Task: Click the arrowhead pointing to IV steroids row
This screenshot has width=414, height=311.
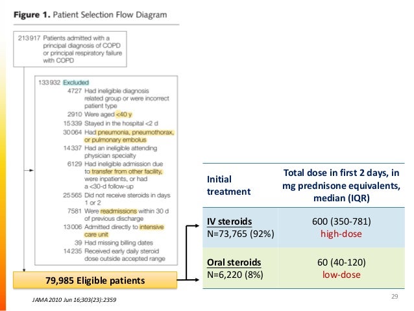Action: 199,227
